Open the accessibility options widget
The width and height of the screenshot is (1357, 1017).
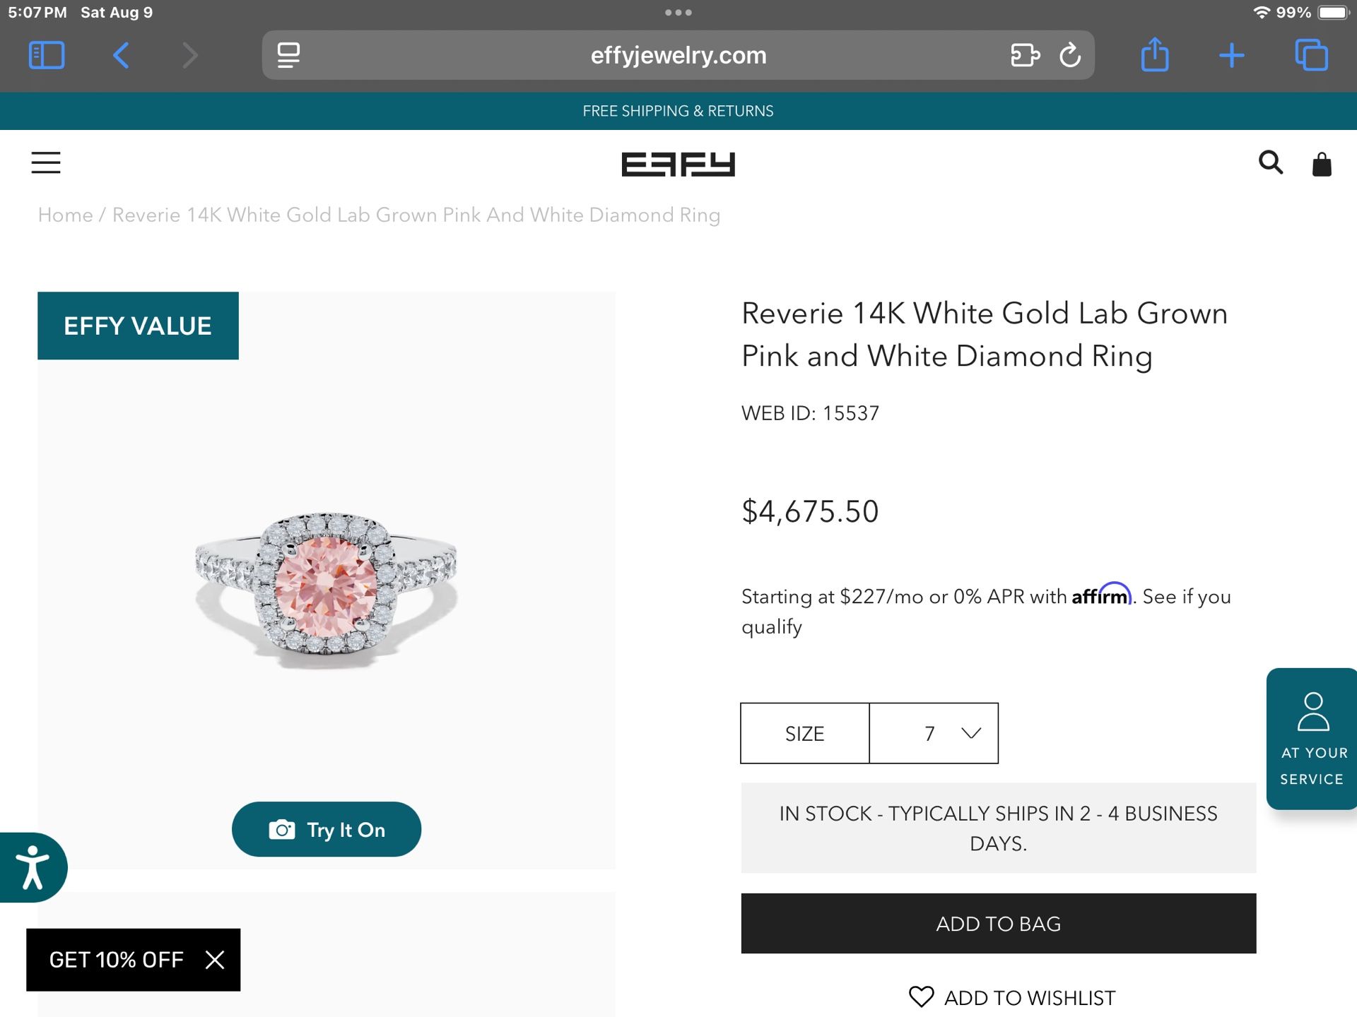[33, 867]
